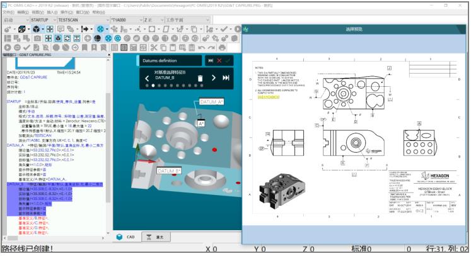
Task: Expand the T1A0B0 probe tip dropdown
Action: (139, 20)
